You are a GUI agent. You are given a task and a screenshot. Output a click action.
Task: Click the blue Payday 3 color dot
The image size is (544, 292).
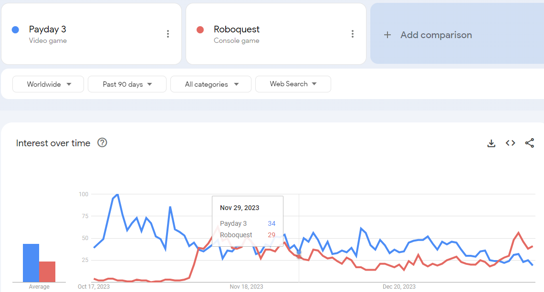click(15, 30)
